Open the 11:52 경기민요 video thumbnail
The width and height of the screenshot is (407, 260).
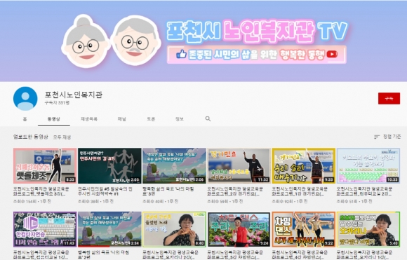tap(239, 166)
